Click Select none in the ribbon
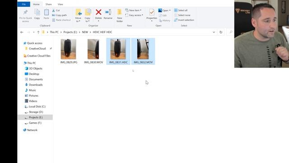Screen dimensions: 289x163 pos(182,15)
